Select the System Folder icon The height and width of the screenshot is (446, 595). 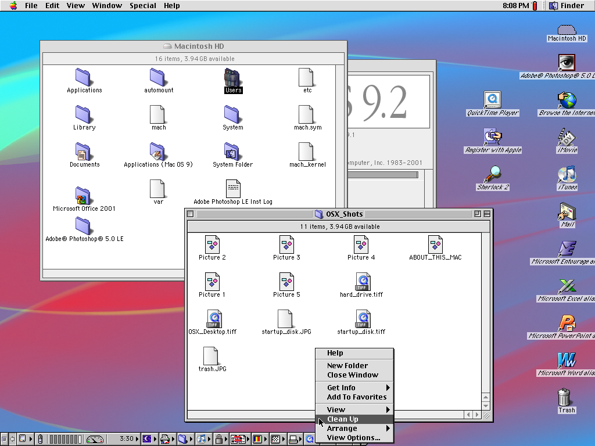232,152
